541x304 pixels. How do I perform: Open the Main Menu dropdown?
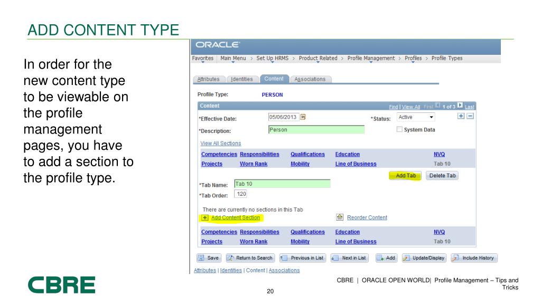[x=233, y=58]
